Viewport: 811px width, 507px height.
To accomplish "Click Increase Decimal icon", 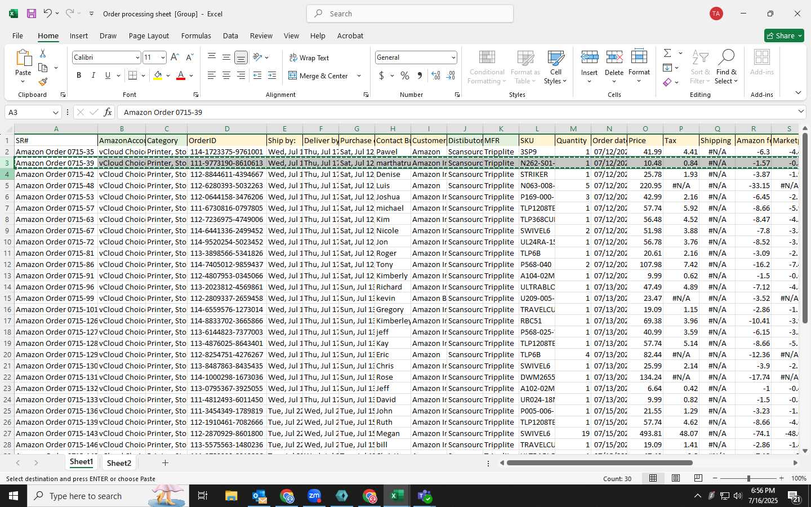I will [436, 75].
